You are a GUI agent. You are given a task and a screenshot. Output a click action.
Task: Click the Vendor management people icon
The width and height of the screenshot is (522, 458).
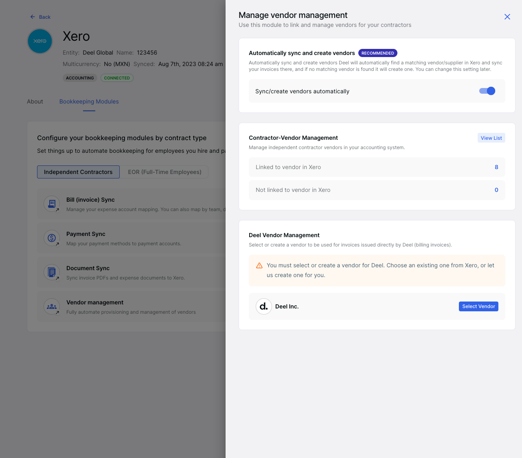[52, 306]
